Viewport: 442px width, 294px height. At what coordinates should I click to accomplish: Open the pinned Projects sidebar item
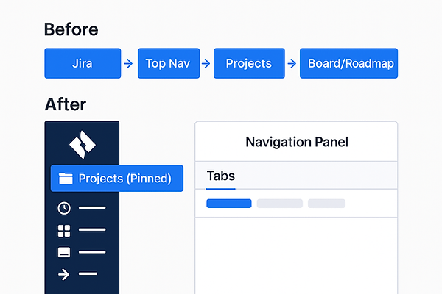(117, 179)
